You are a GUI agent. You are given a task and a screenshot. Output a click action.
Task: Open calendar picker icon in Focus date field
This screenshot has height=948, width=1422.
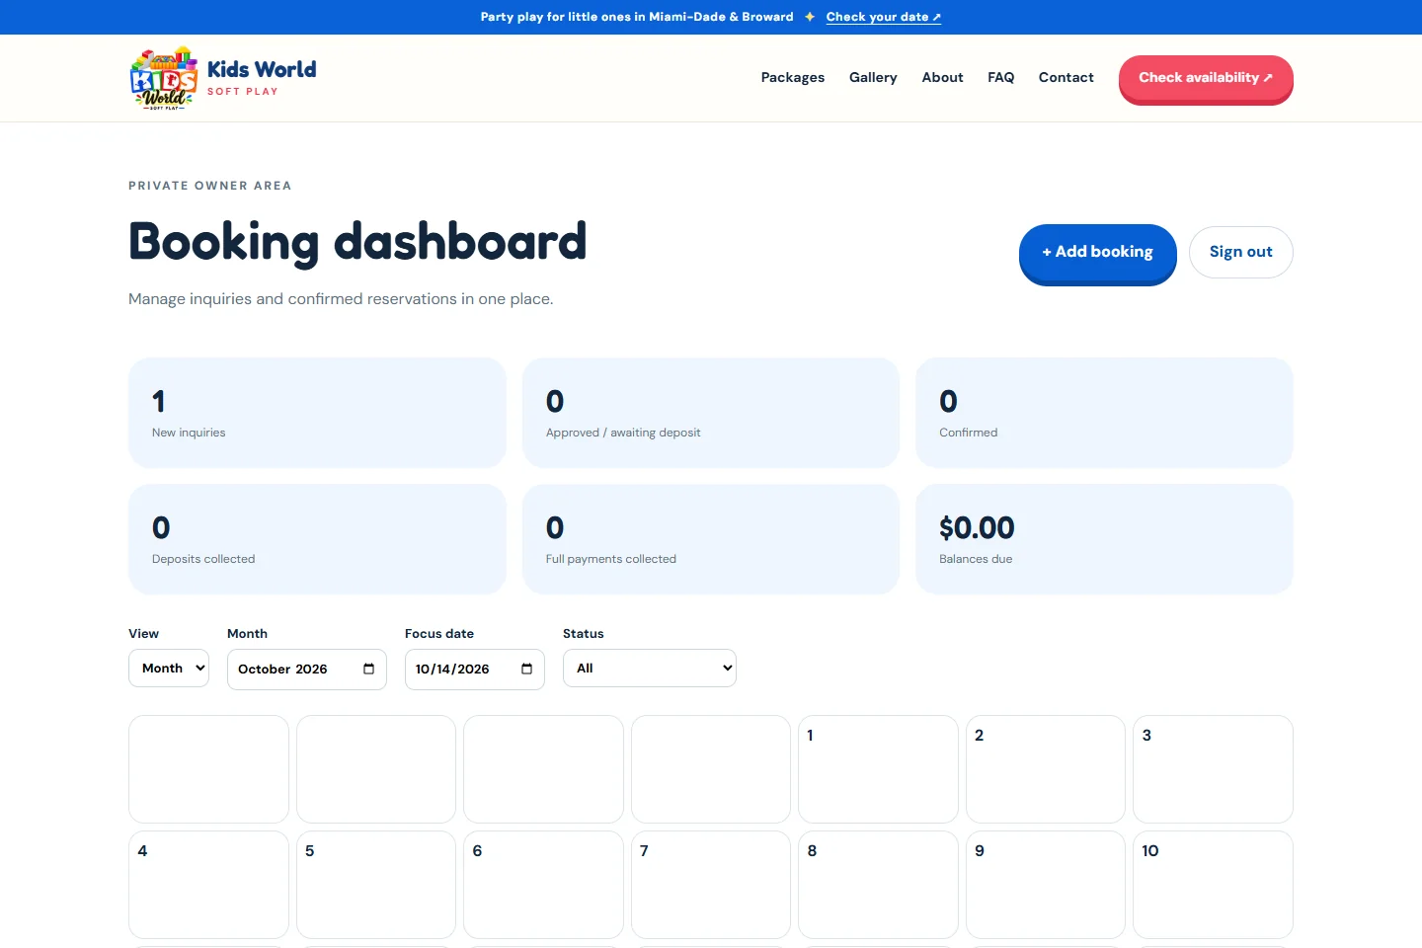526,669
